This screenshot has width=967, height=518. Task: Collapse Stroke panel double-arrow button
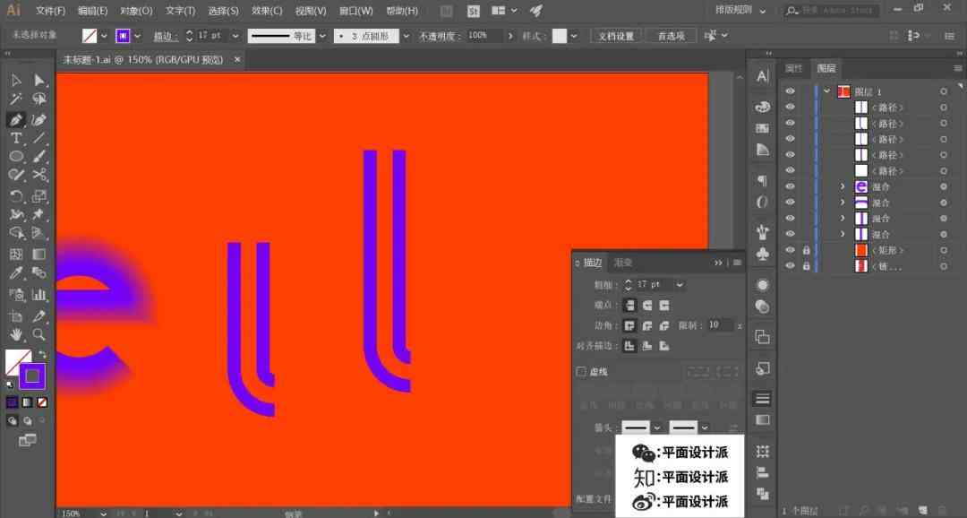(x=718, y=263)
